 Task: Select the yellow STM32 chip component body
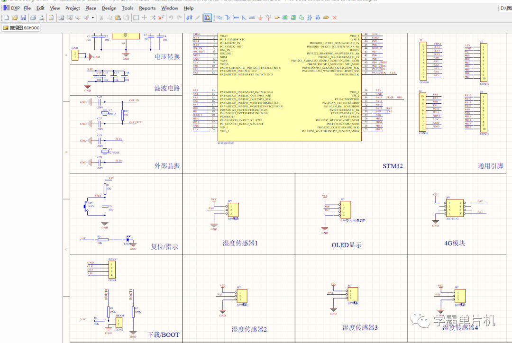click(290, 87)
